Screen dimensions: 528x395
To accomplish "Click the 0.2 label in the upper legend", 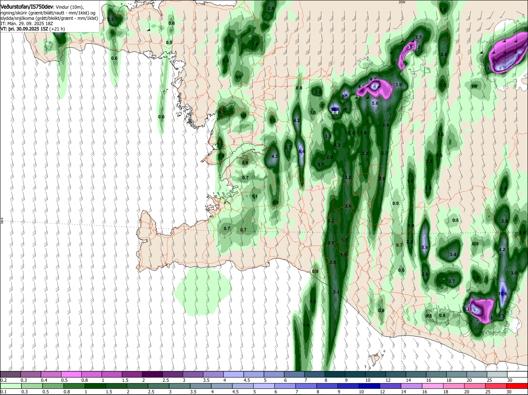I will coord(3,380).
